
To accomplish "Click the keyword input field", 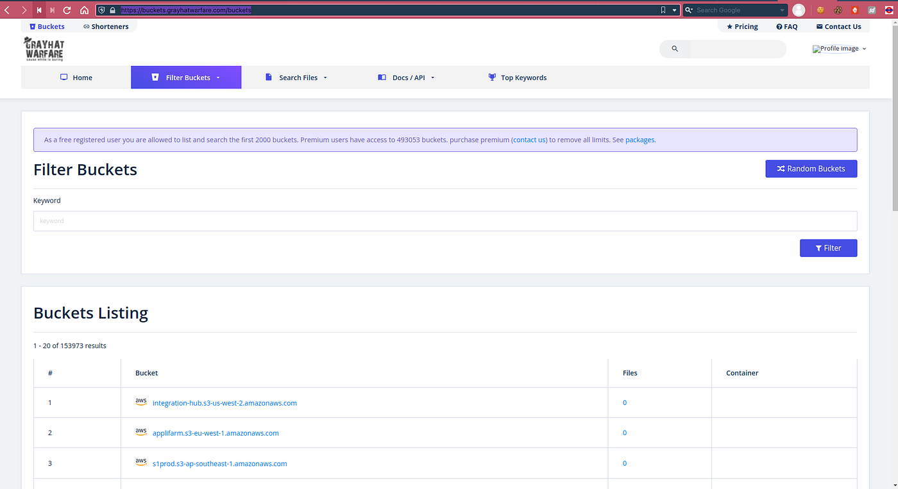I will pyautogui.click(x=445, y=221).
